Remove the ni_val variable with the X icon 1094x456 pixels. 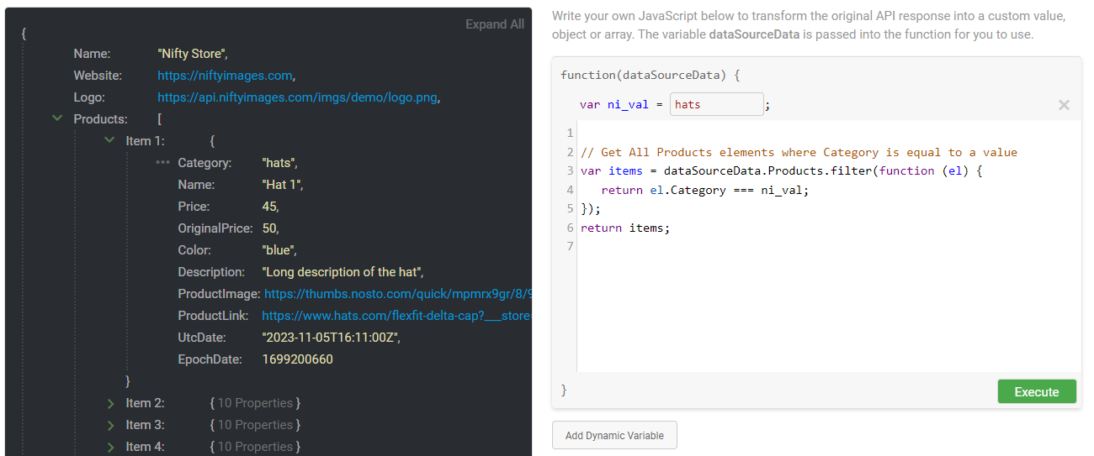click(x=1064, y=105)
